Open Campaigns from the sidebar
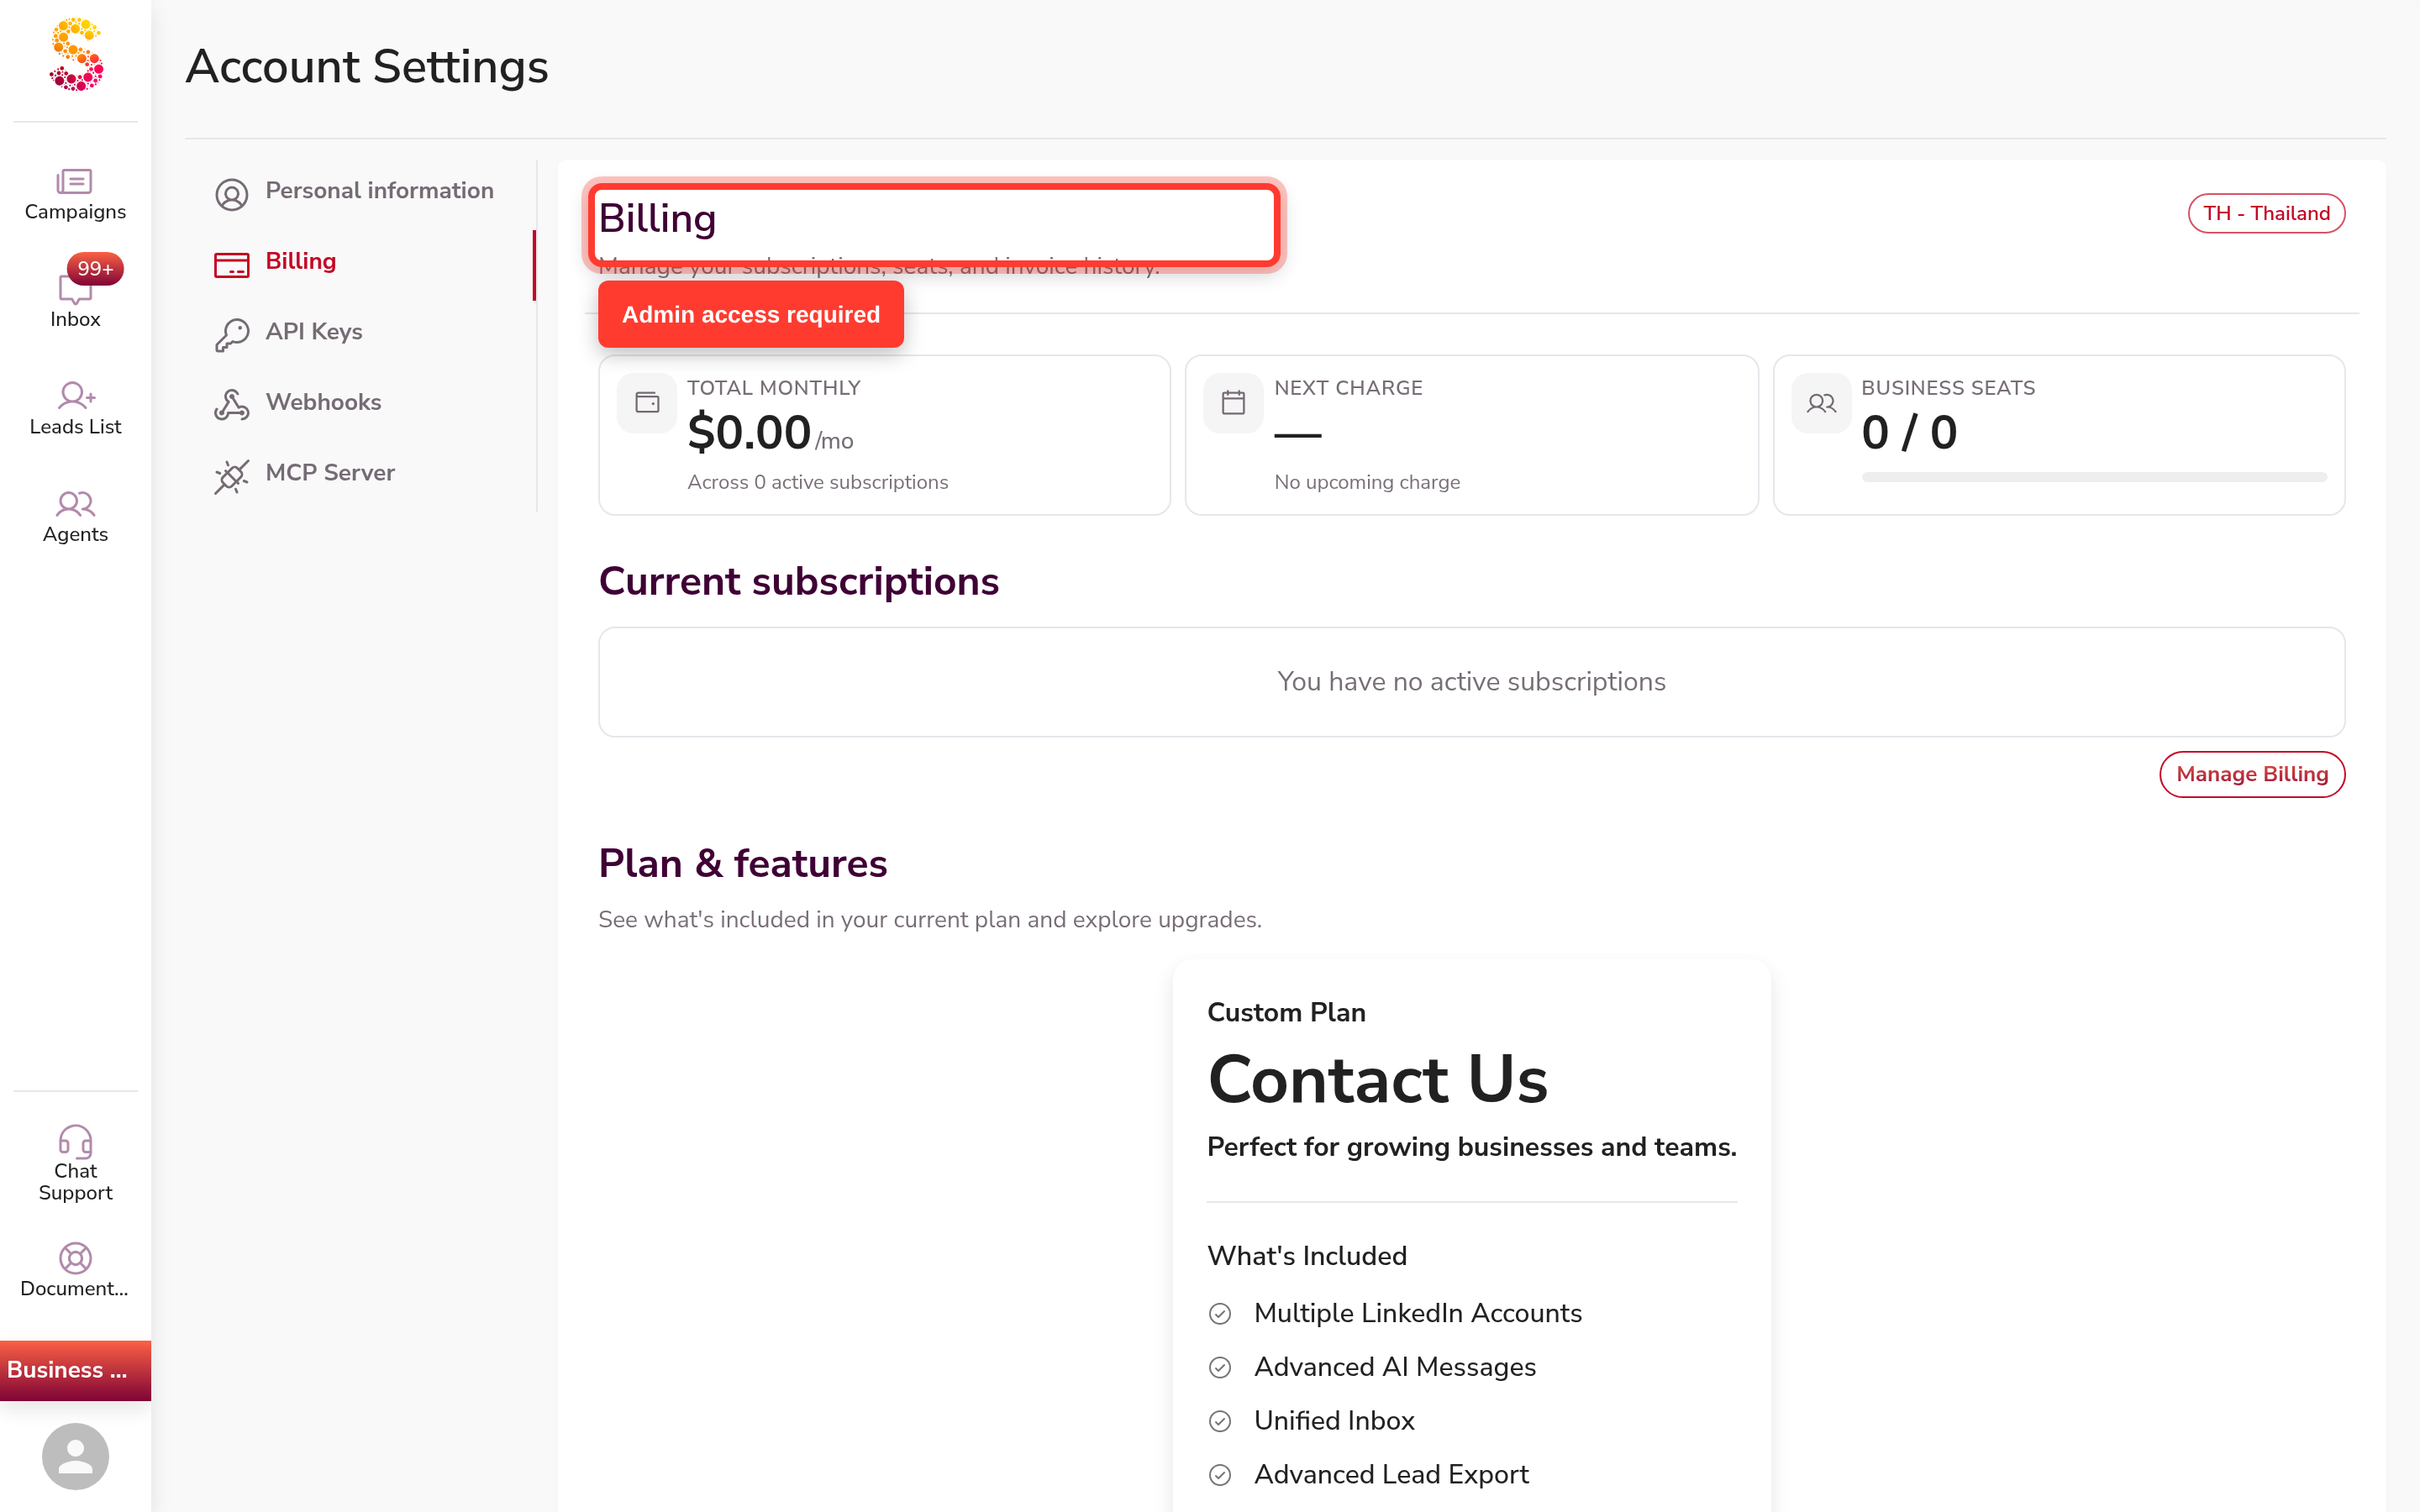2420x1512 pixels. tap(75, 195)
